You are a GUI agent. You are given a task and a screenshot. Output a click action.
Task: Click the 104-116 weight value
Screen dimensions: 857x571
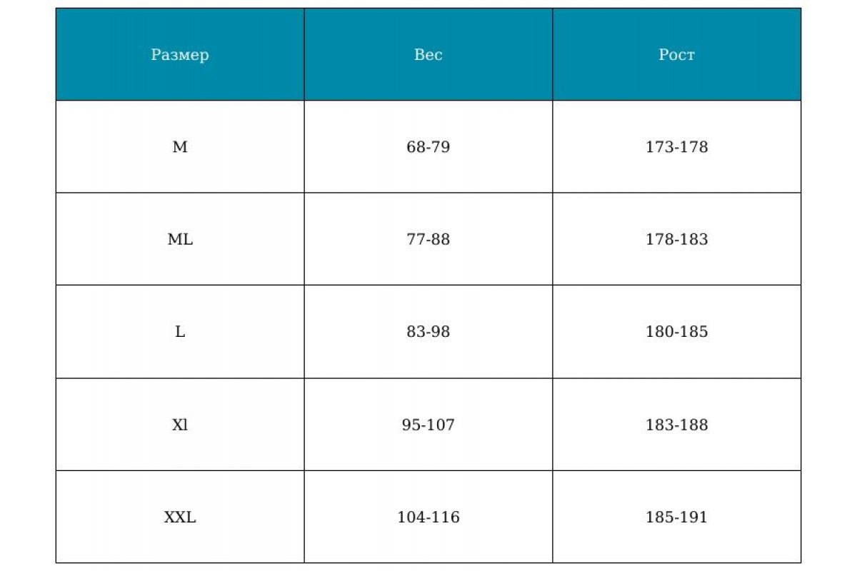[x=428, y=517]
